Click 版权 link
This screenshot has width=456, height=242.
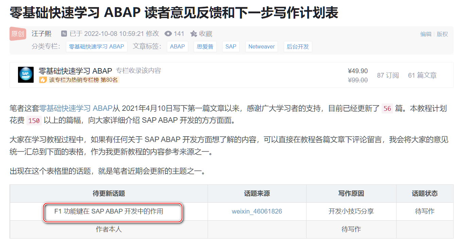[x=442, y=34]
